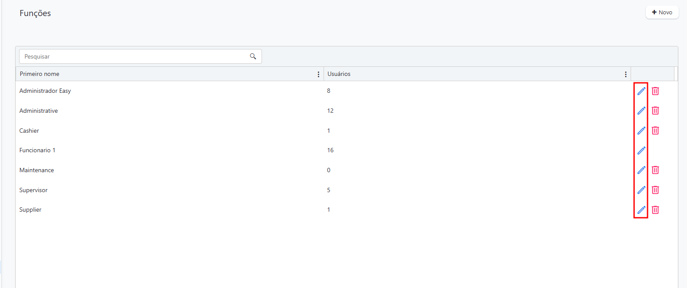Delete the Administrative role

pyautogui.click(x=655, y=111)
